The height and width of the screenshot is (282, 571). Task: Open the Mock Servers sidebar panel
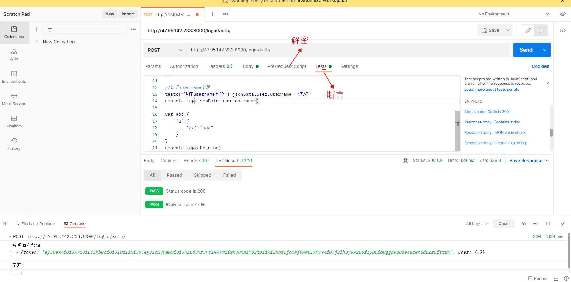(x=14, y=100)
